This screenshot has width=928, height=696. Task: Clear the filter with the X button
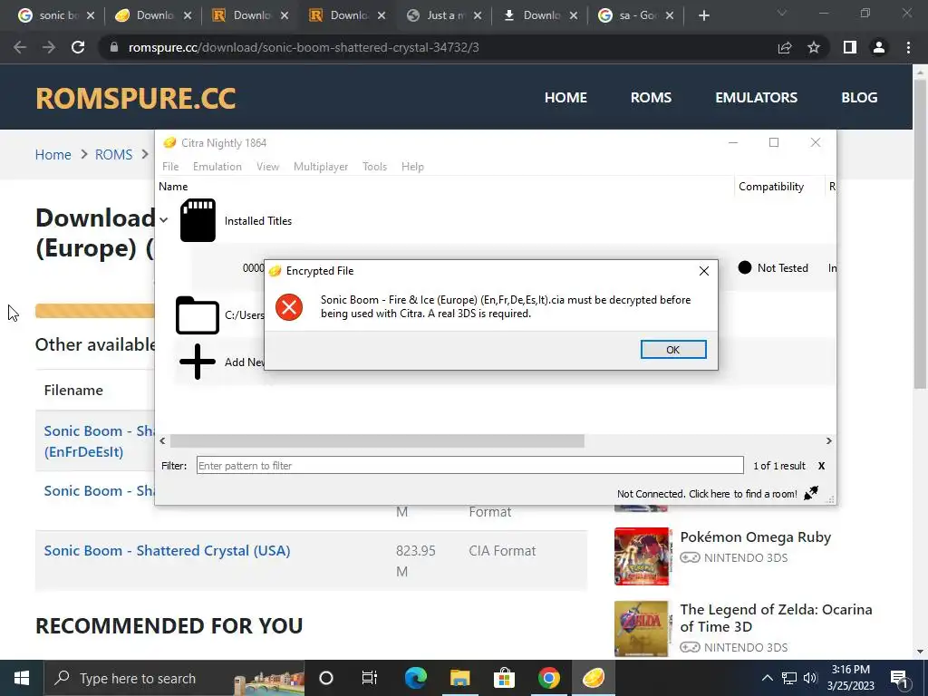(821, 466)
